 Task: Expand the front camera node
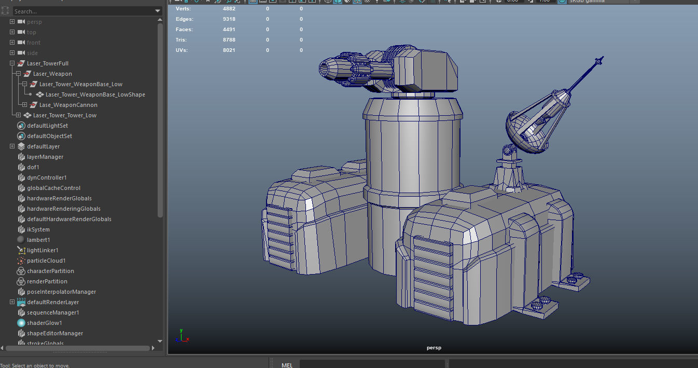pyautogui.click(x=12, y=43)
